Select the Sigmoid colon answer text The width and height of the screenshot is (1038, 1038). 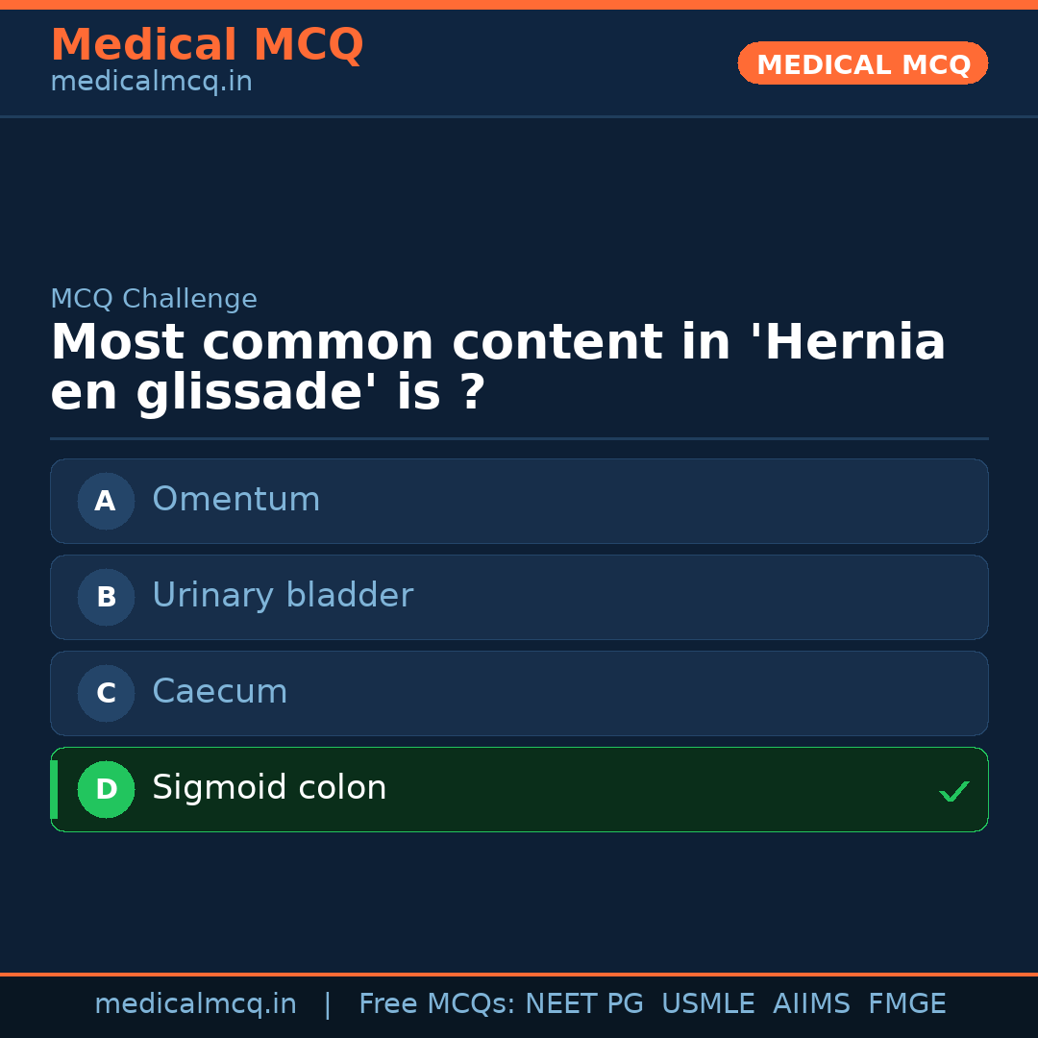tap(269, 788)
